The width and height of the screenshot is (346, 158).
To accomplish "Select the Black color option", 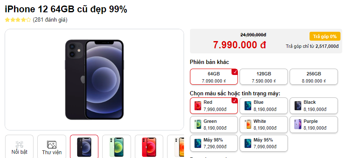I will pos(314,106).
